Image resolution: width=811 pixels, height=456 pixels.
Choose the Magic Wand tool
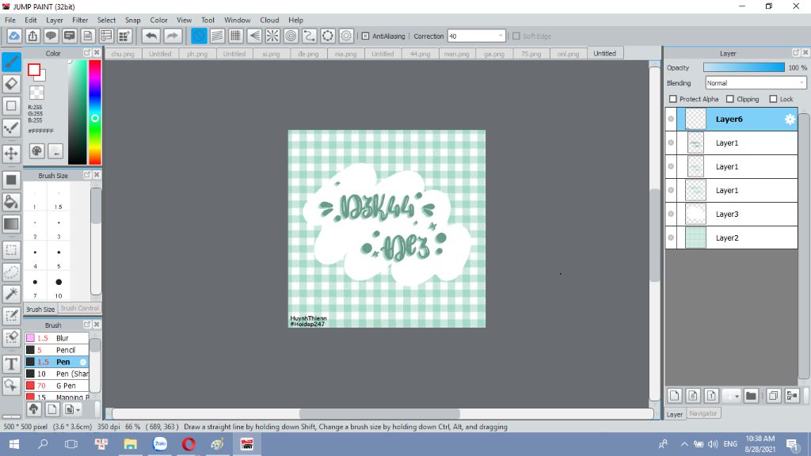[x=11, y=294]
